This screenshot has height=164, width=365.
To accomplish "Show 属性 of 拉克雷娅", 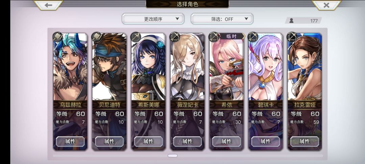I will (x=305, y=141).
